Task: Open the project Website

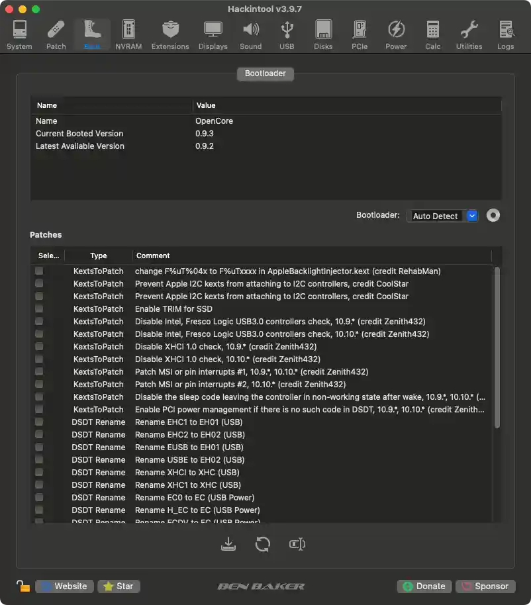Action: pos(64,586)
